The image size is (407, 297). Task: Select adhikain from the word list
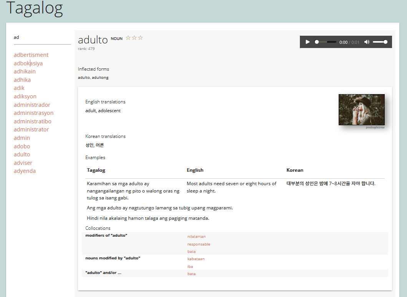tap(25, 71)
